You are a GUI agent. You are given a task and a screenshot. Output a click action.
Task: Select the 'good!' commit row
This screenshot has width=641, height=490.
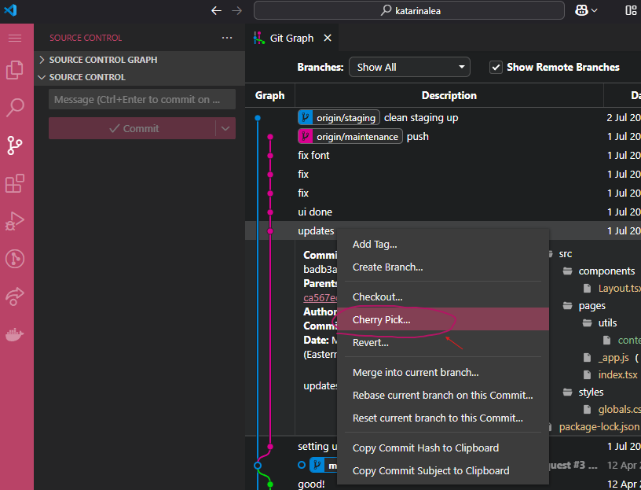(x=312, y=484)
